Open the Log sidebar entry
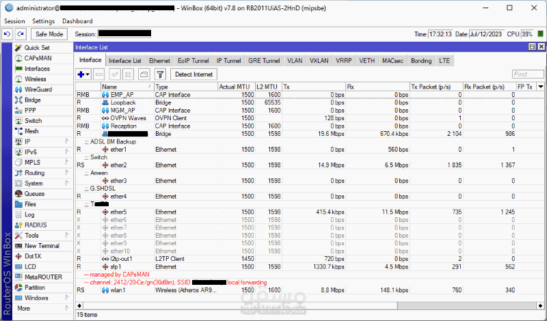Screen dimensions: 547x321 (x=42, y=214)
